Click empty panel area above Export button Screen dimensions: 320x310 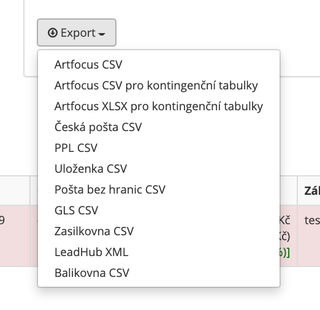point(172,9)
